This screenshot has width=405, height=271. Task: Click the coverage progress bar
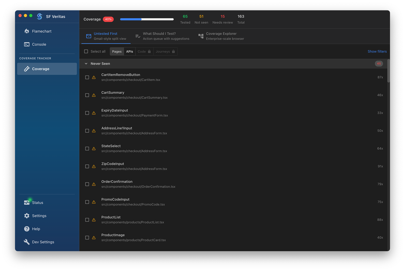pyautogui.click(x=147, y=19)
